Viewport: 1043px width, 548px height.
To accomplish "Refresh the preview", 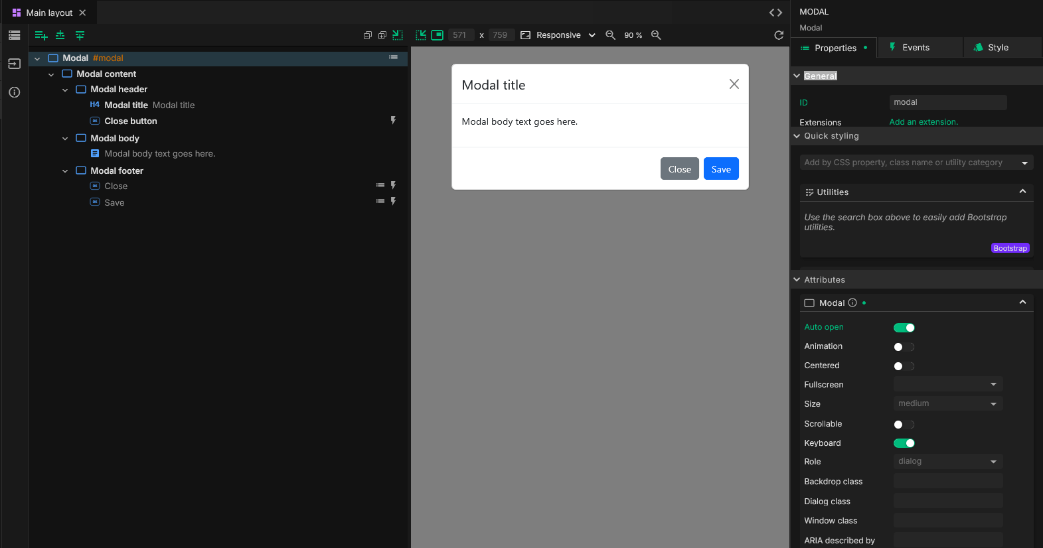I will (x=779, y=35).
